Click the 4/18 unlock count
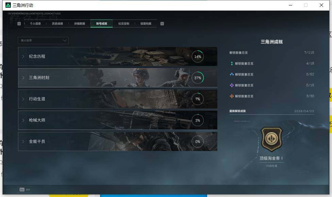 pyautogui.click(x=310, y=63)
